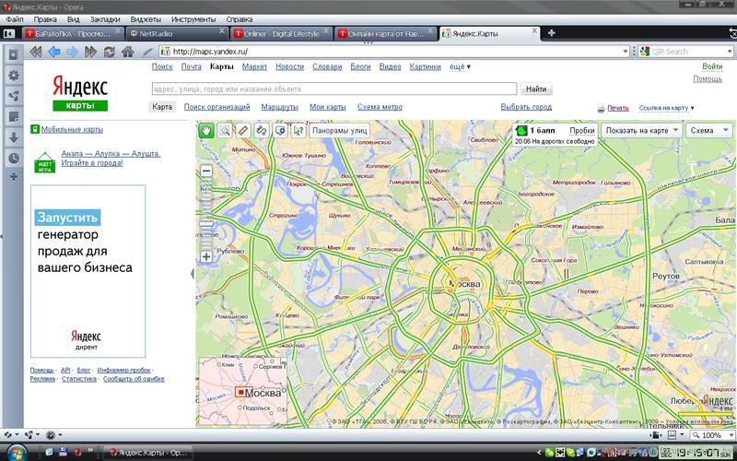Collapse the left sidebar with the arrow handle

tap(193, 274)
